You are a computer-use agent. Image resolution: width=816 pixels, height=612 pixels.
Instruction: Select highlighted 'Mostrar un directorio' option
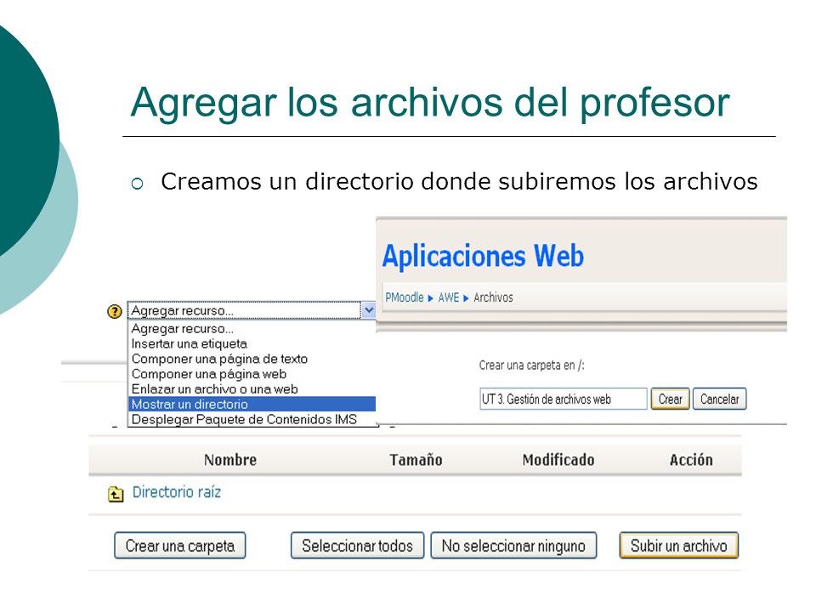252,405
